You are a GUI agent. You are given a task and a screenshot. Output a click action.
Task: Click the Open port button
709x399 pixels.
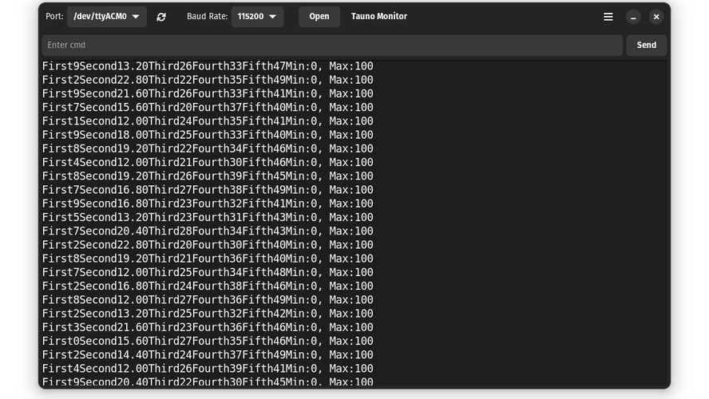point(319,17)
